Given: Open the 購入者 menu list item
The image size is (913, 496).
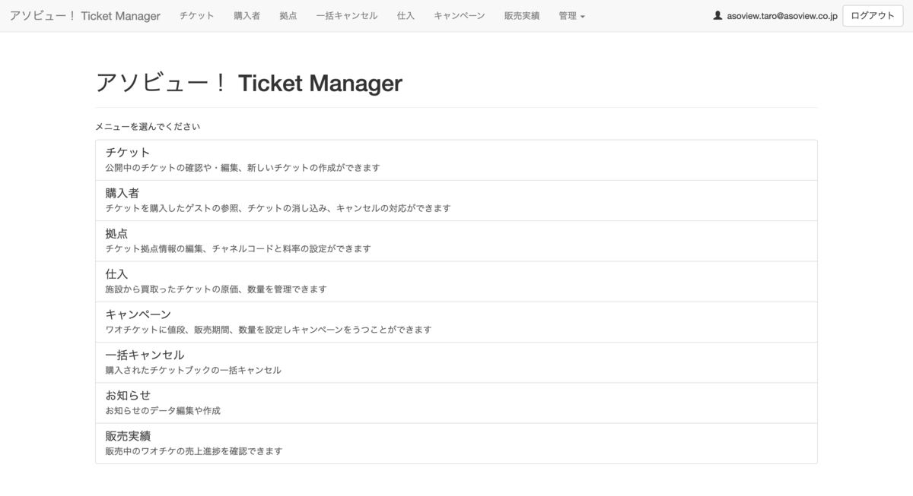Looking at the screenshot, I should 456,201.
